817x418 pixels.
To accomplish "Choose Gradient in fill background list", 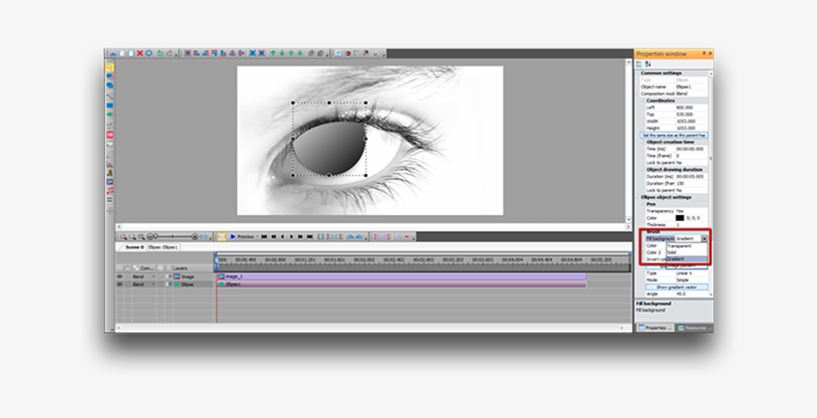I will click(x=686, y=259).
